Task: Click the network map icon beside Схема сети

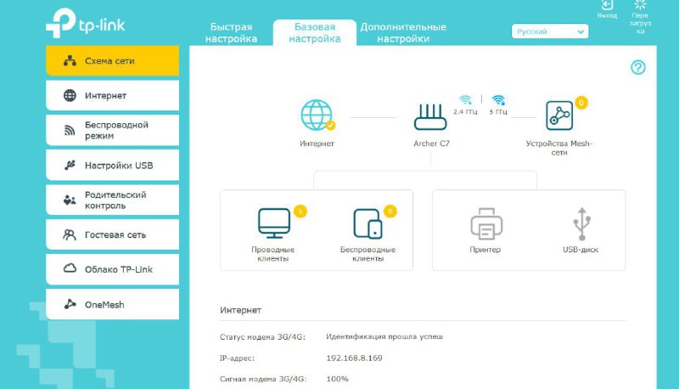Action: (70, 60)
